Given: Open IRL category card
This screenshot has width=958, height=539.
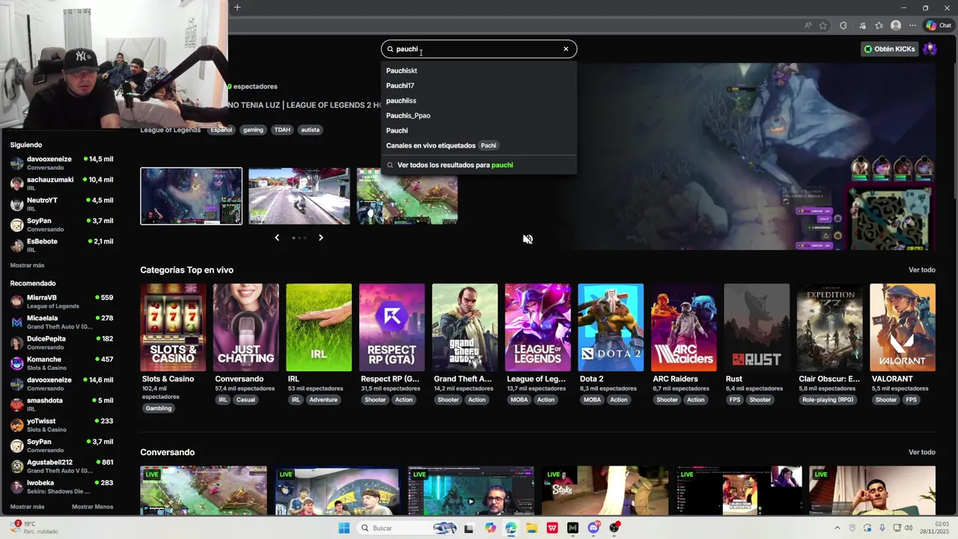Looking at the screenshot, I should (319, 327).
